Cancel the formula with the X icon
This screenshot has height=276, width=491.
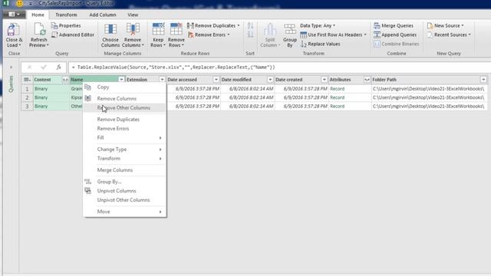coord(29,67)
